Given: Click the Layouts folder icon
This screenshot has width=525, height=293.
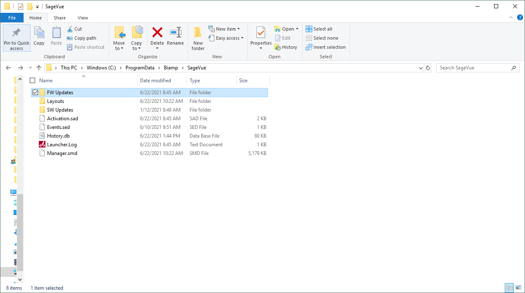Looking at the screenshot, I should pyautogui.click(x=42, y=101).
